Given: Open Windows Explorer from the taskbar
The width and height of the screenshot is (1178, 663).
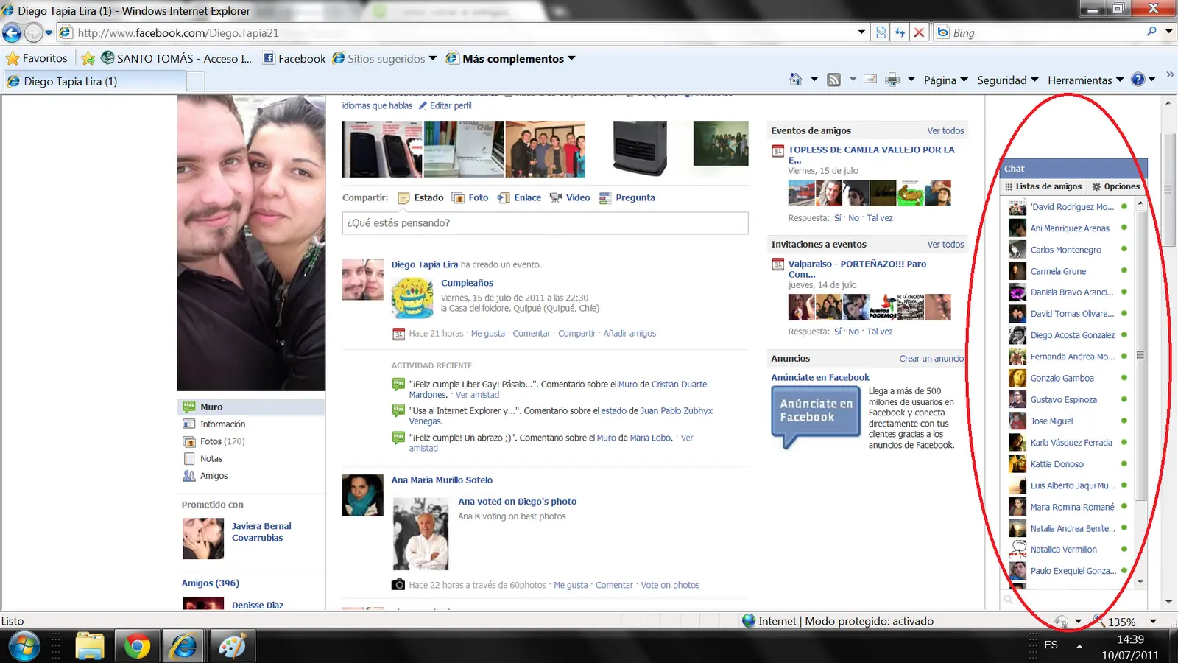Looking at the screenshot, I should [90, 647].
